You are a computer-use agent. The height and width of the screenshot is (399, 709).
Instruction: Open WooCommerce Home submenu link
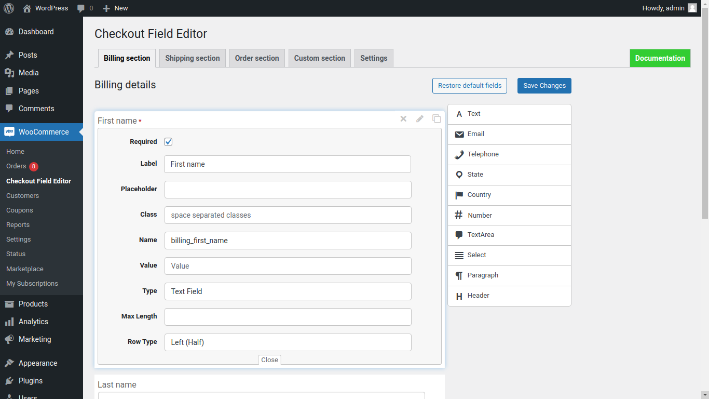point(16,152)
